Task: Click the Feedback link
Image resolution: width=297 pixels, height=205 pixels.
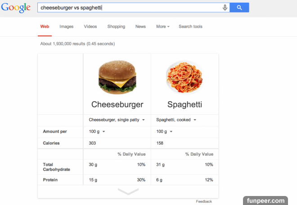Action: (x=204, y=201)
